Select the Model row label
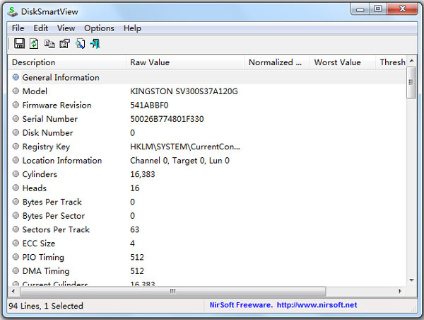This screenshot has height=320, width=424. click(35, 91)
